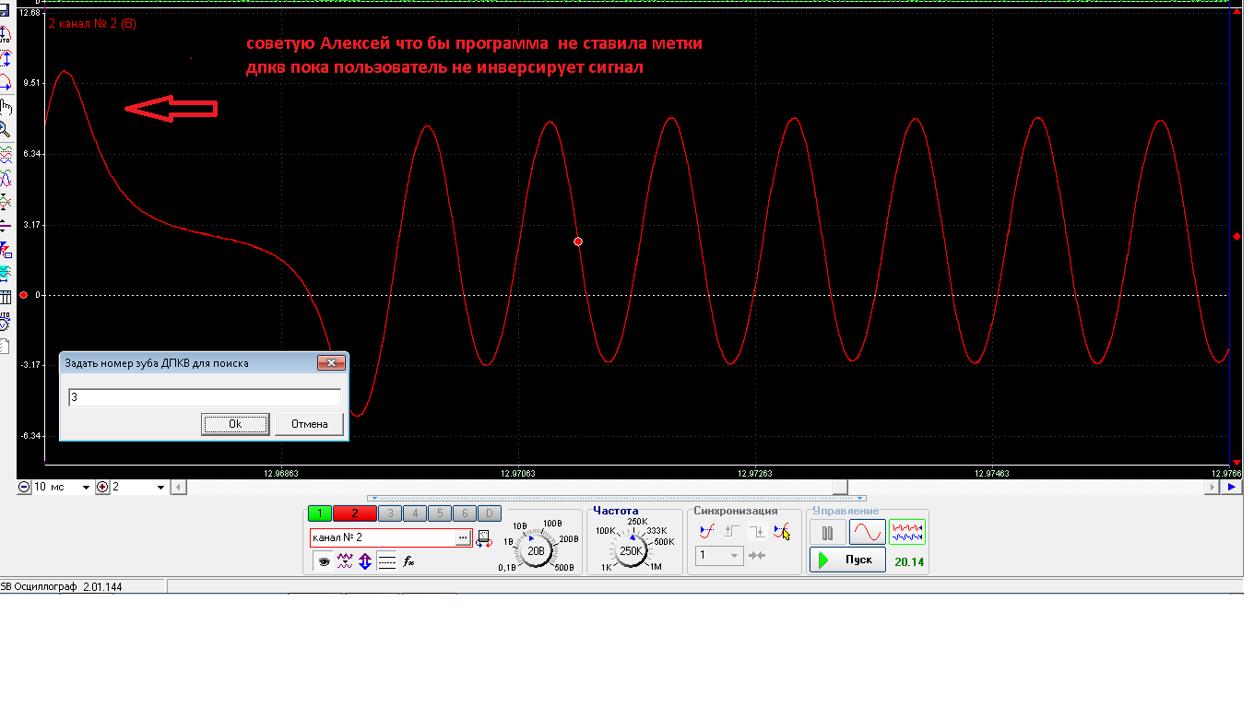The width and height of the screenshot is (1254, 708).
Task: Click the stacked waveforms view icon
Action: point(5,154)
